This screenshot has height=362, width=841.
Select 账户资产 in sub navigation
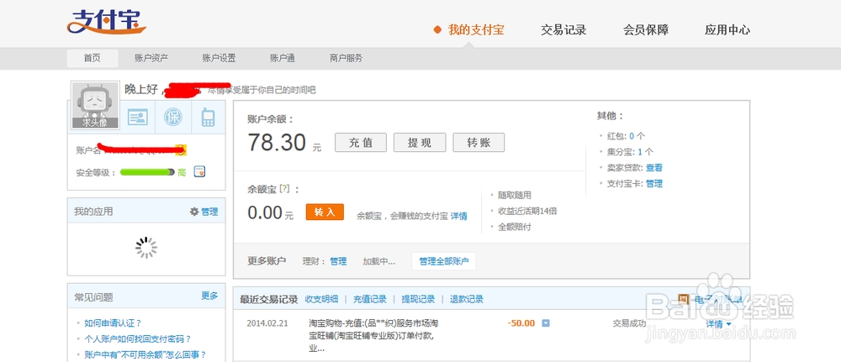[x=151, y=58]
